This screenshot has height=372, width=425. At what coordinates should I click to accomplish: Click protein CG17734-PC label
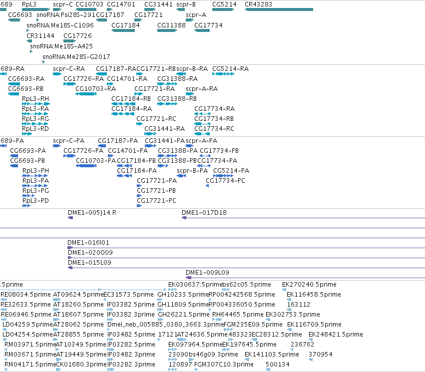tap(225, 181)
